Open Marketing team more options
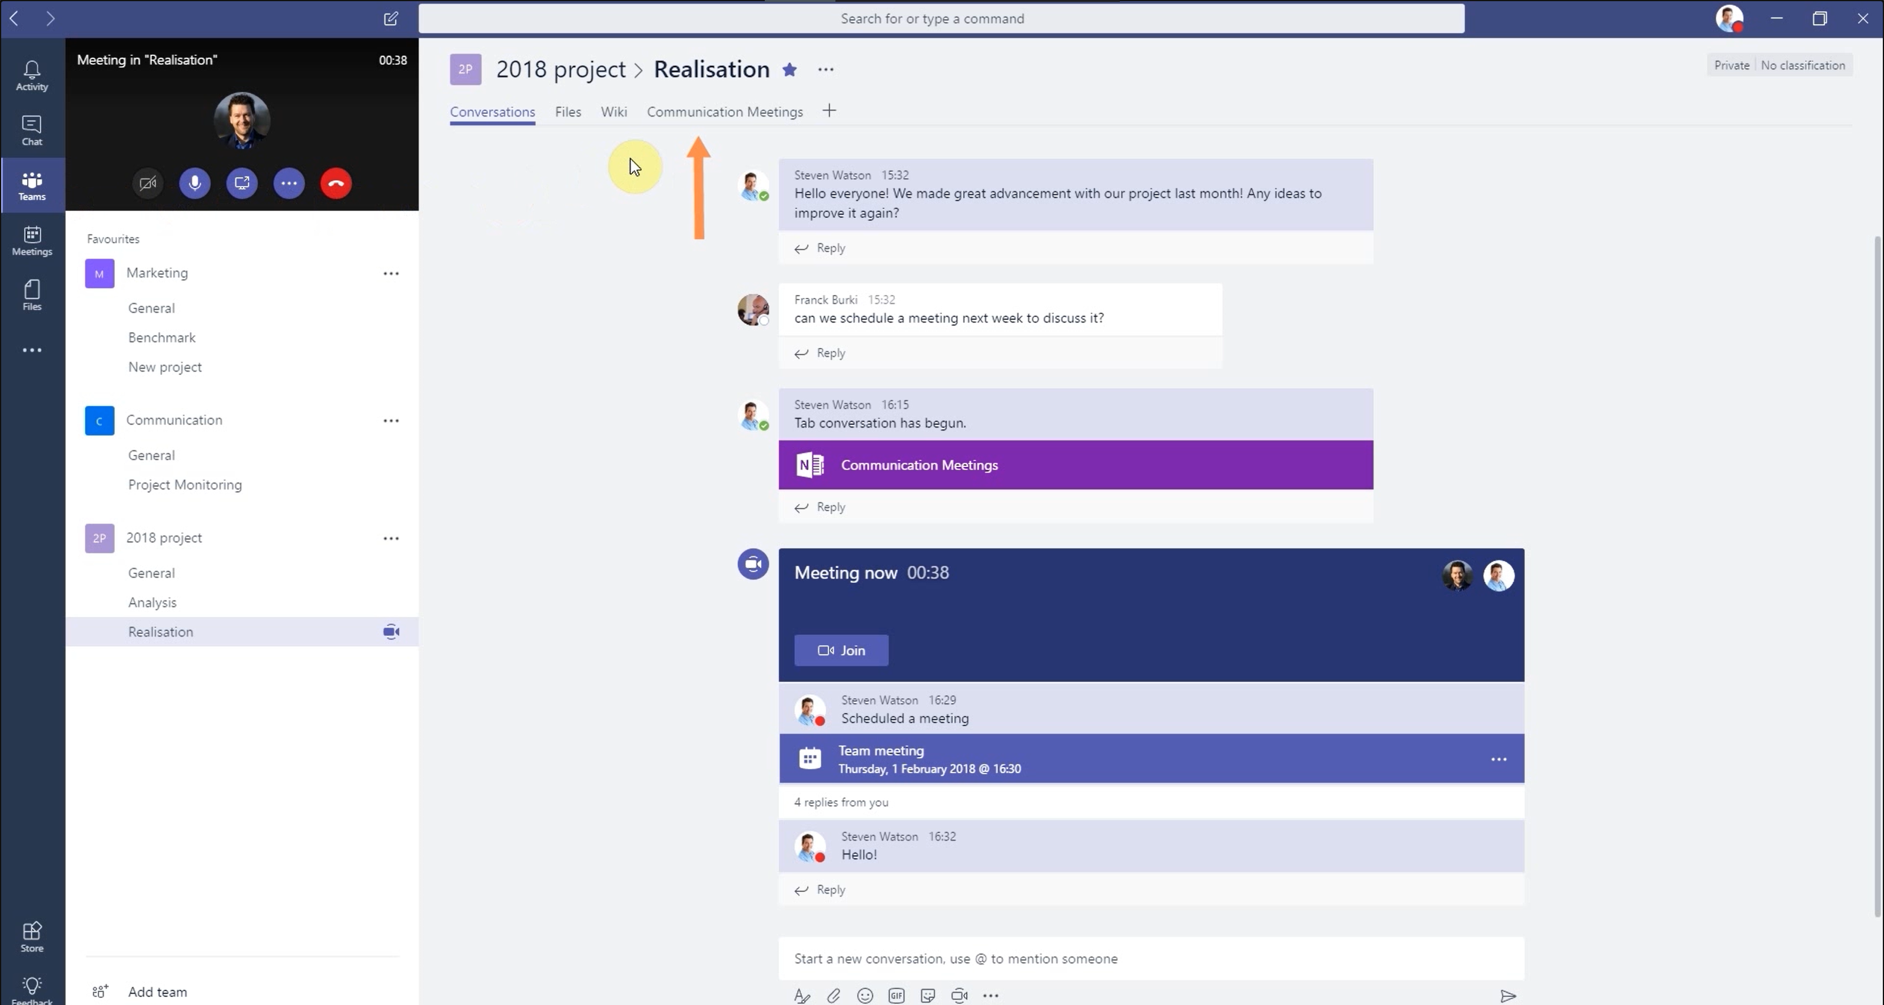 click(392, 274)
